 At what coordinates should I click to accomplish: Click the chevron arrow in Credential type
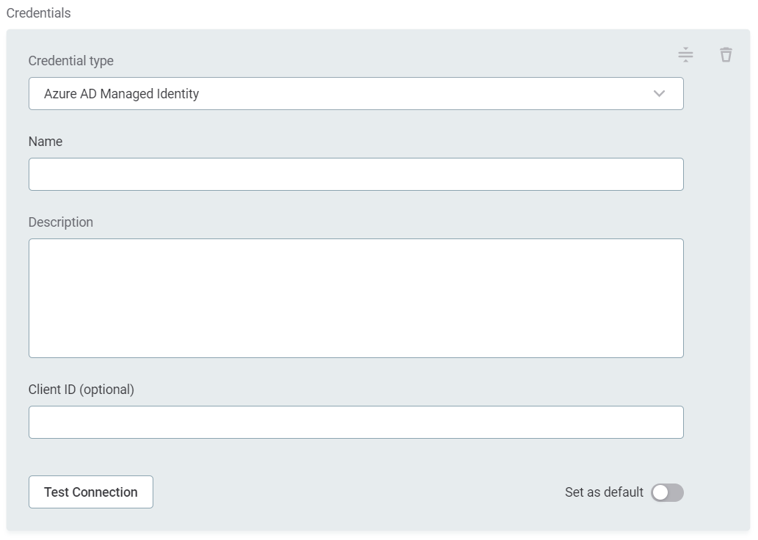[x=659, y=94]
